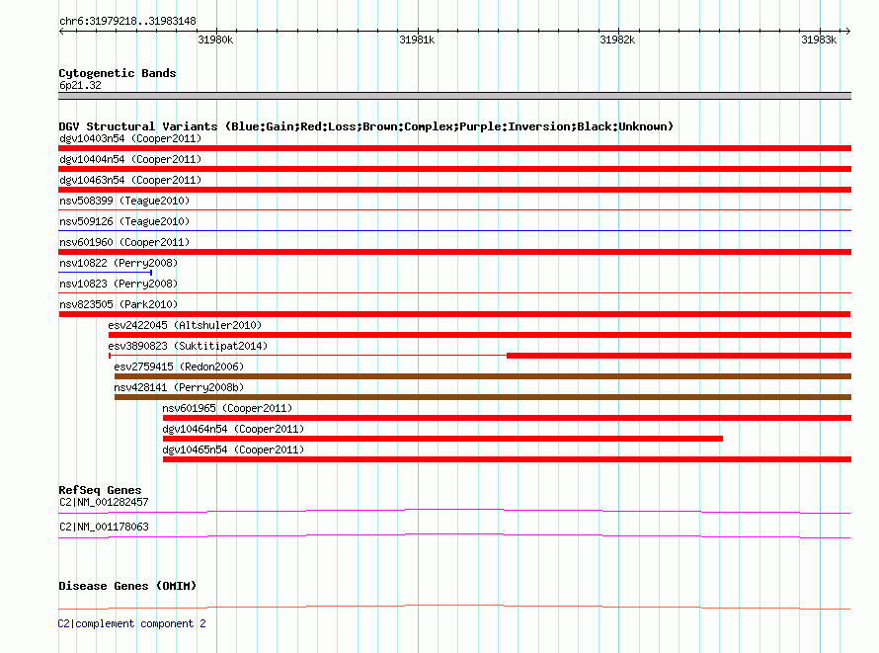Viewport: 879px width, 653px height.
Task: Click the dgv10465n54 (Cooper2011) label
Action: click(233, 449)
